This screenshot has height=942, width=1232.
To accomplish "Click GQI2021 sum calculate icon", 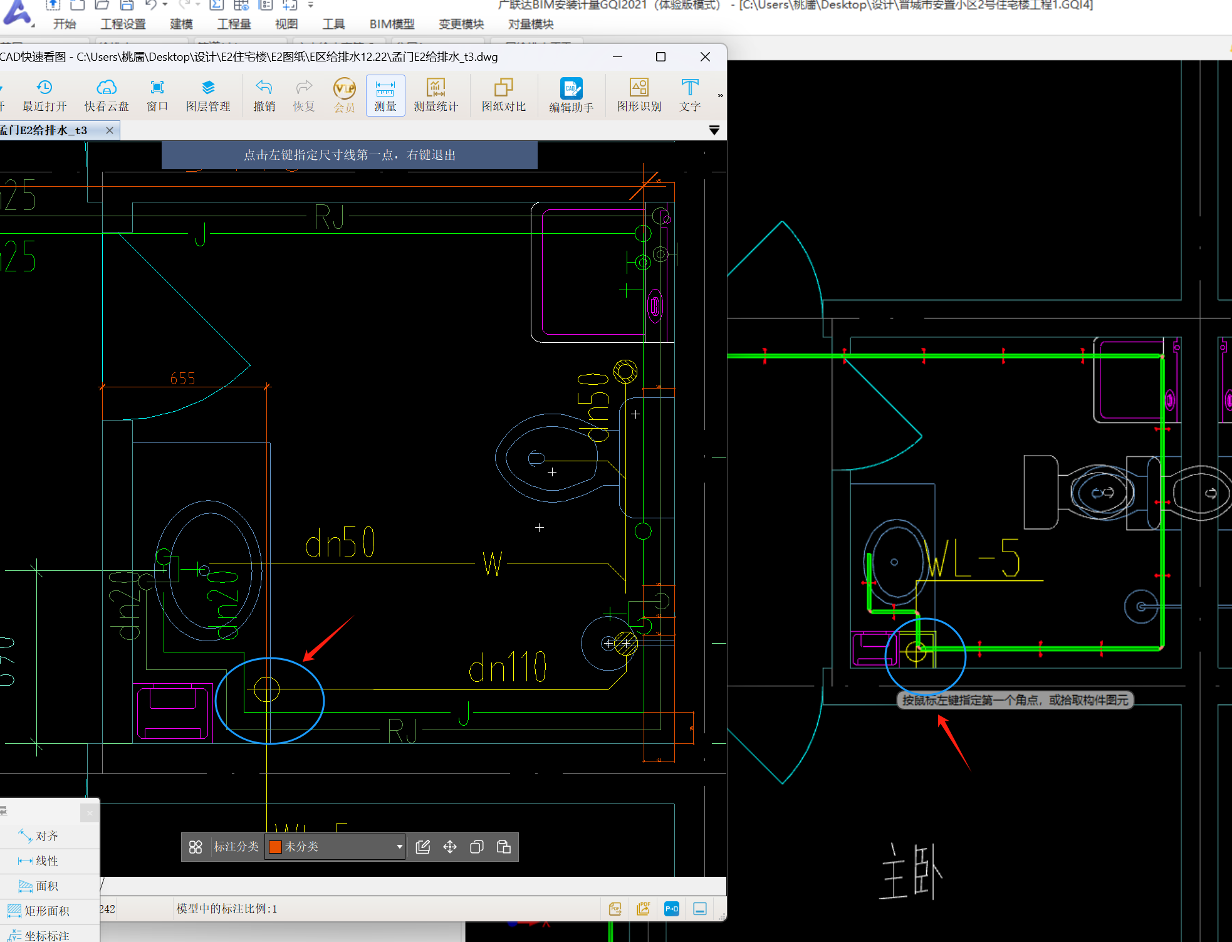I will coord(216,5).
